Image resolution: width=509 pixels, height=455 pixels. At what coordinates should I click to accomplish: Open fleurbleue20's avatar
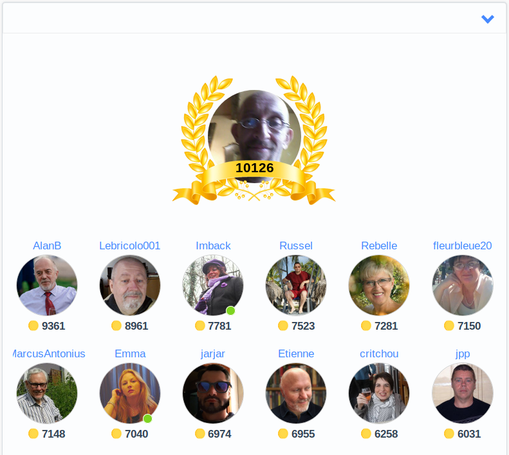pyautogui.click(x=463, y=285)
